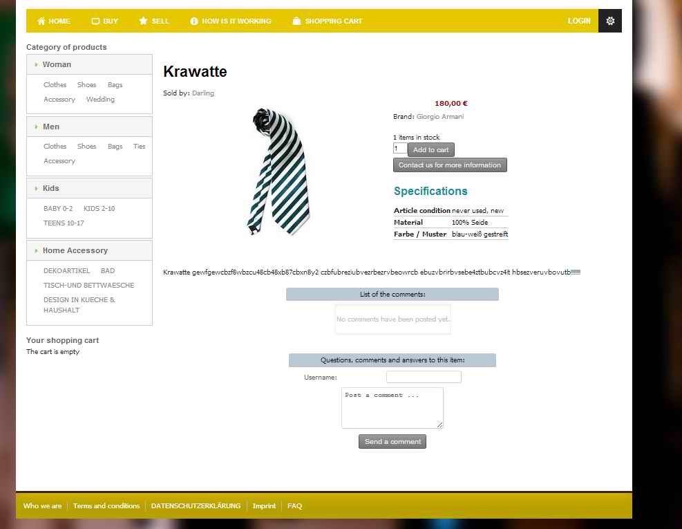Click the shopping bag icon

[x=296, y=21]
